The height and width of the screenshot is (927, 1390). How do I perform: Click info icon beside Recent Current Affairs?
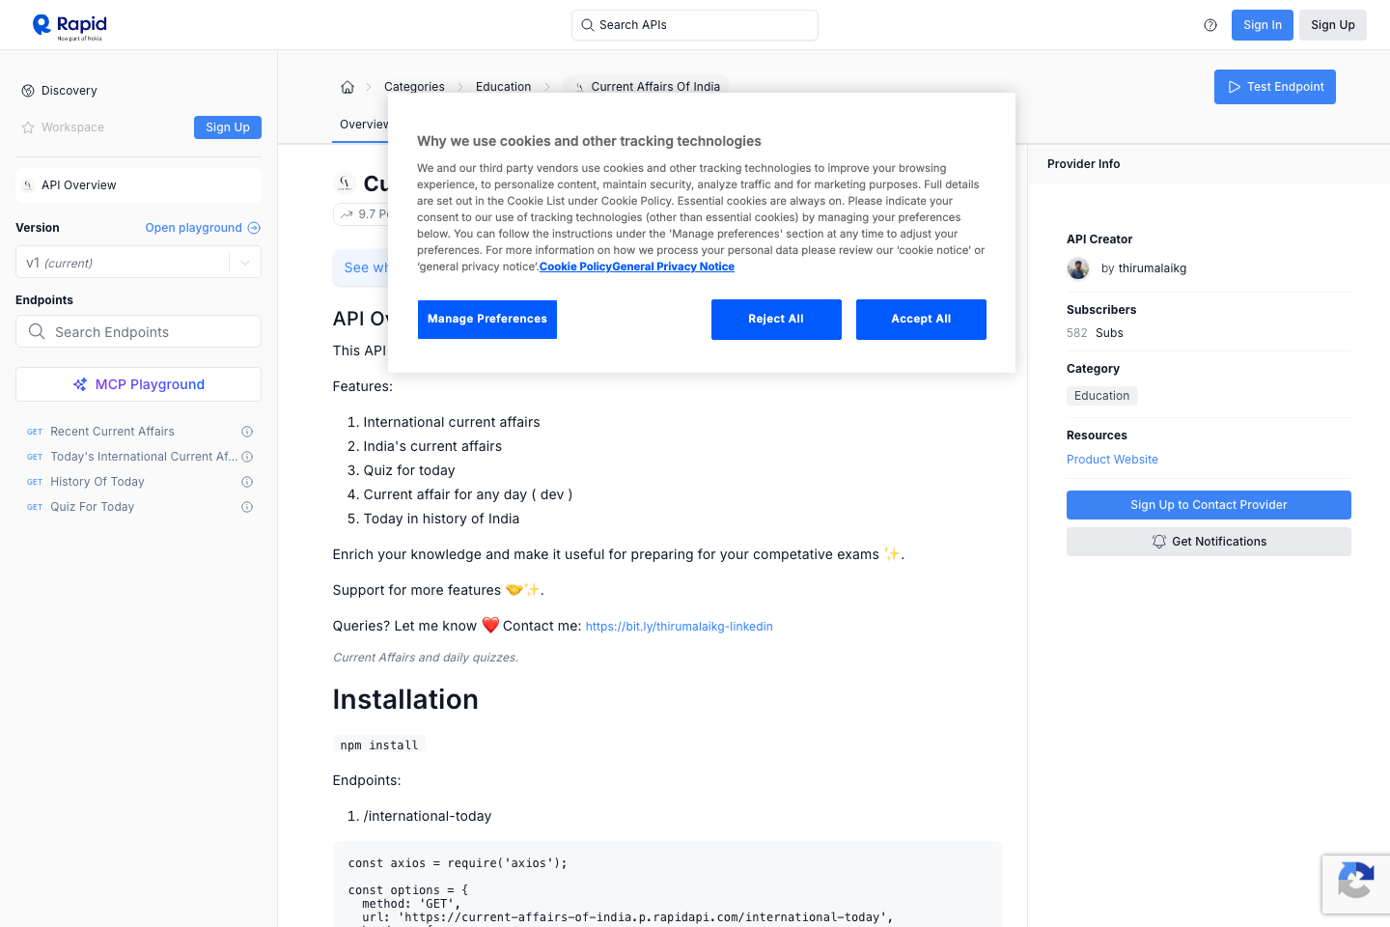coord(247,432)
